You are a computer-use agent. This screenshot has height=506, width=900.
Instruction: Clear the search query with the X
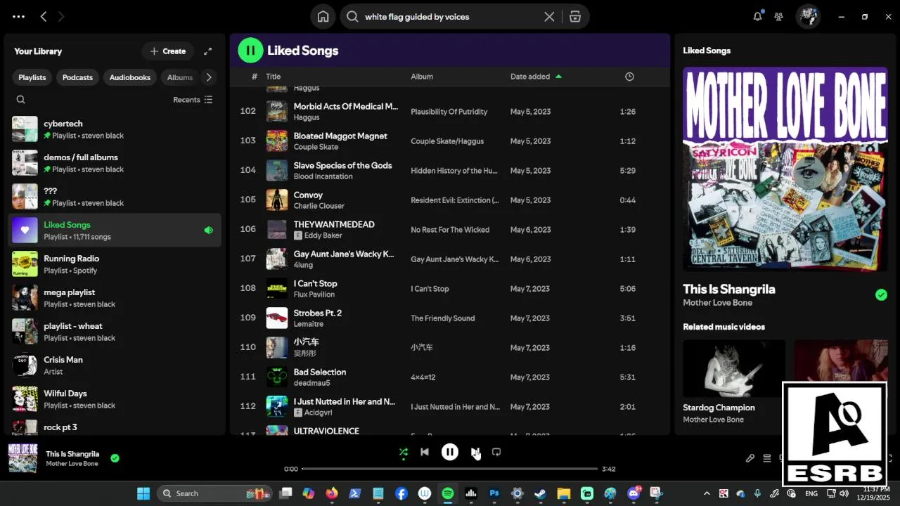coord(549,17)
